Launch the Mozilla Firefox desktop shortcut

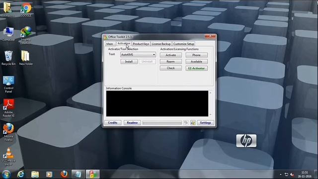pos(8,132)
